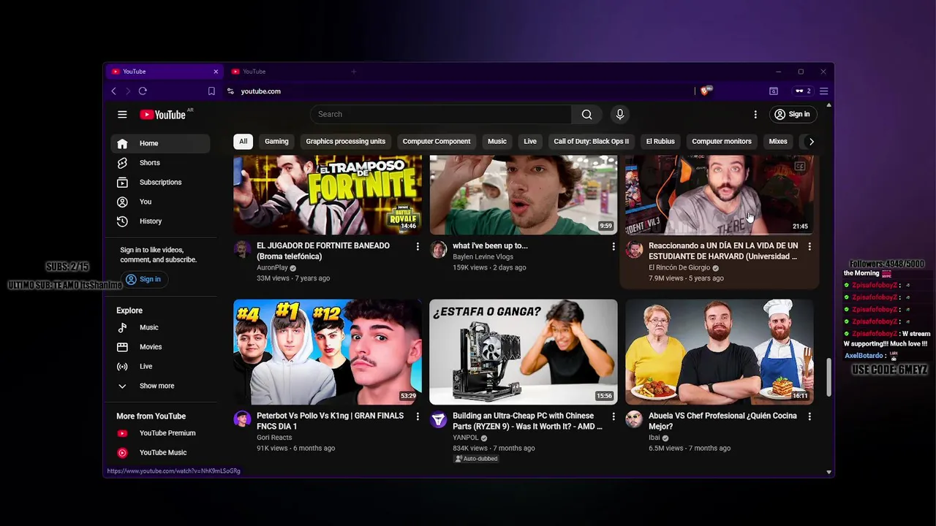Screen dimensions: 936x526
Task: Go to Home in sidebar
Action: click(162, 143)
